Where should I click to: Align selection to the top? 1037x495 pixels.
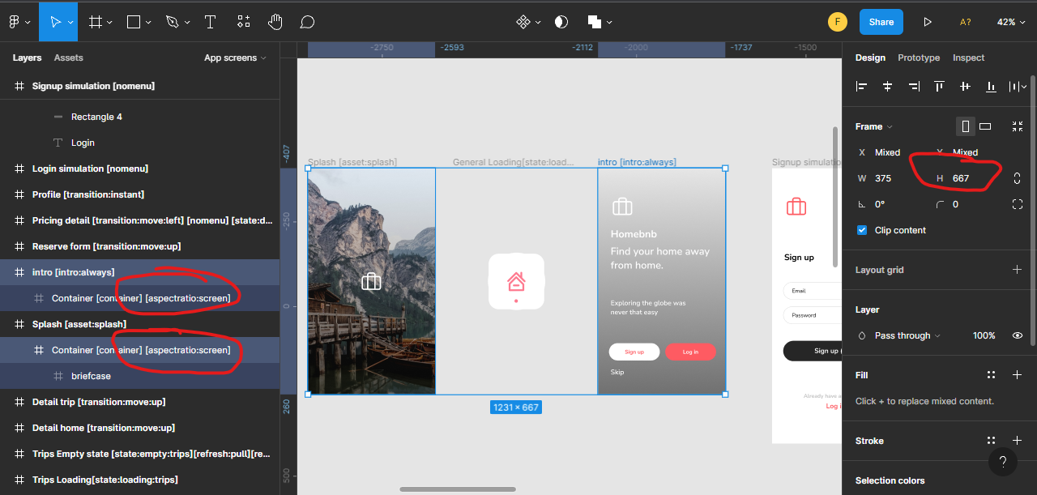[x=939, y=86]
